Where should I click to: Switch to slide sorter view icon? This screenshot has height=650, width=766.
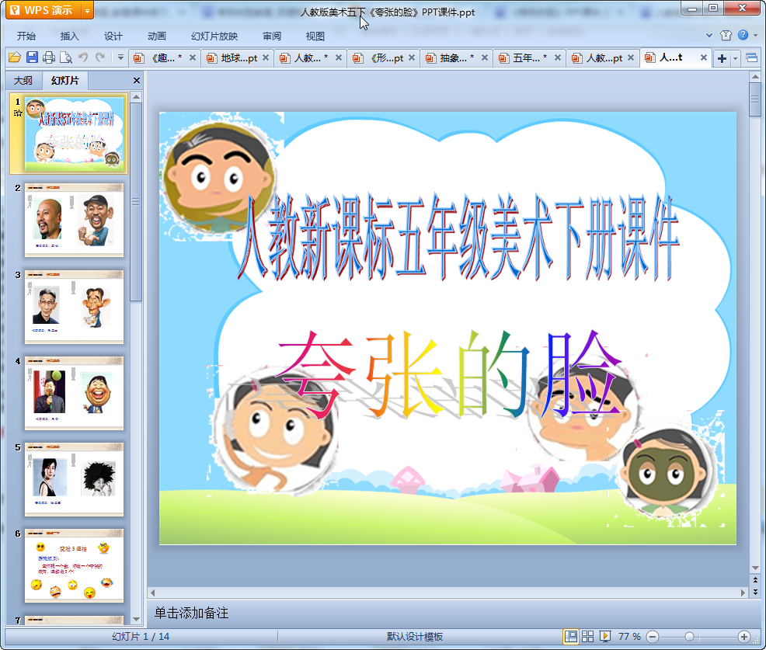coord(587,636)
